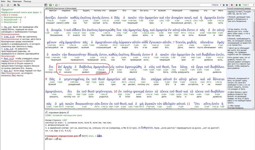
Task: Click the first icon in the left toolbar
Action: click(2, 5)
